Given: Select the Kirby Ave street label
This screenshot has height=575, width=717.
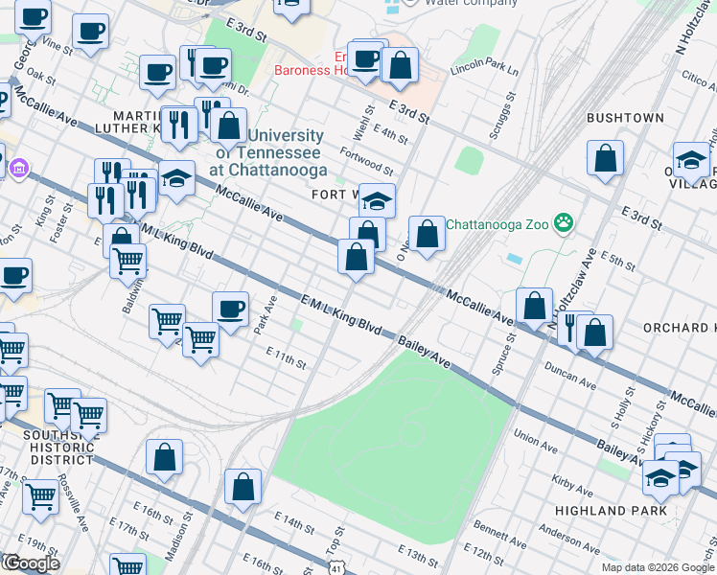Looking at the screenshot, I should pyautogui.click(x=572, y=486).
